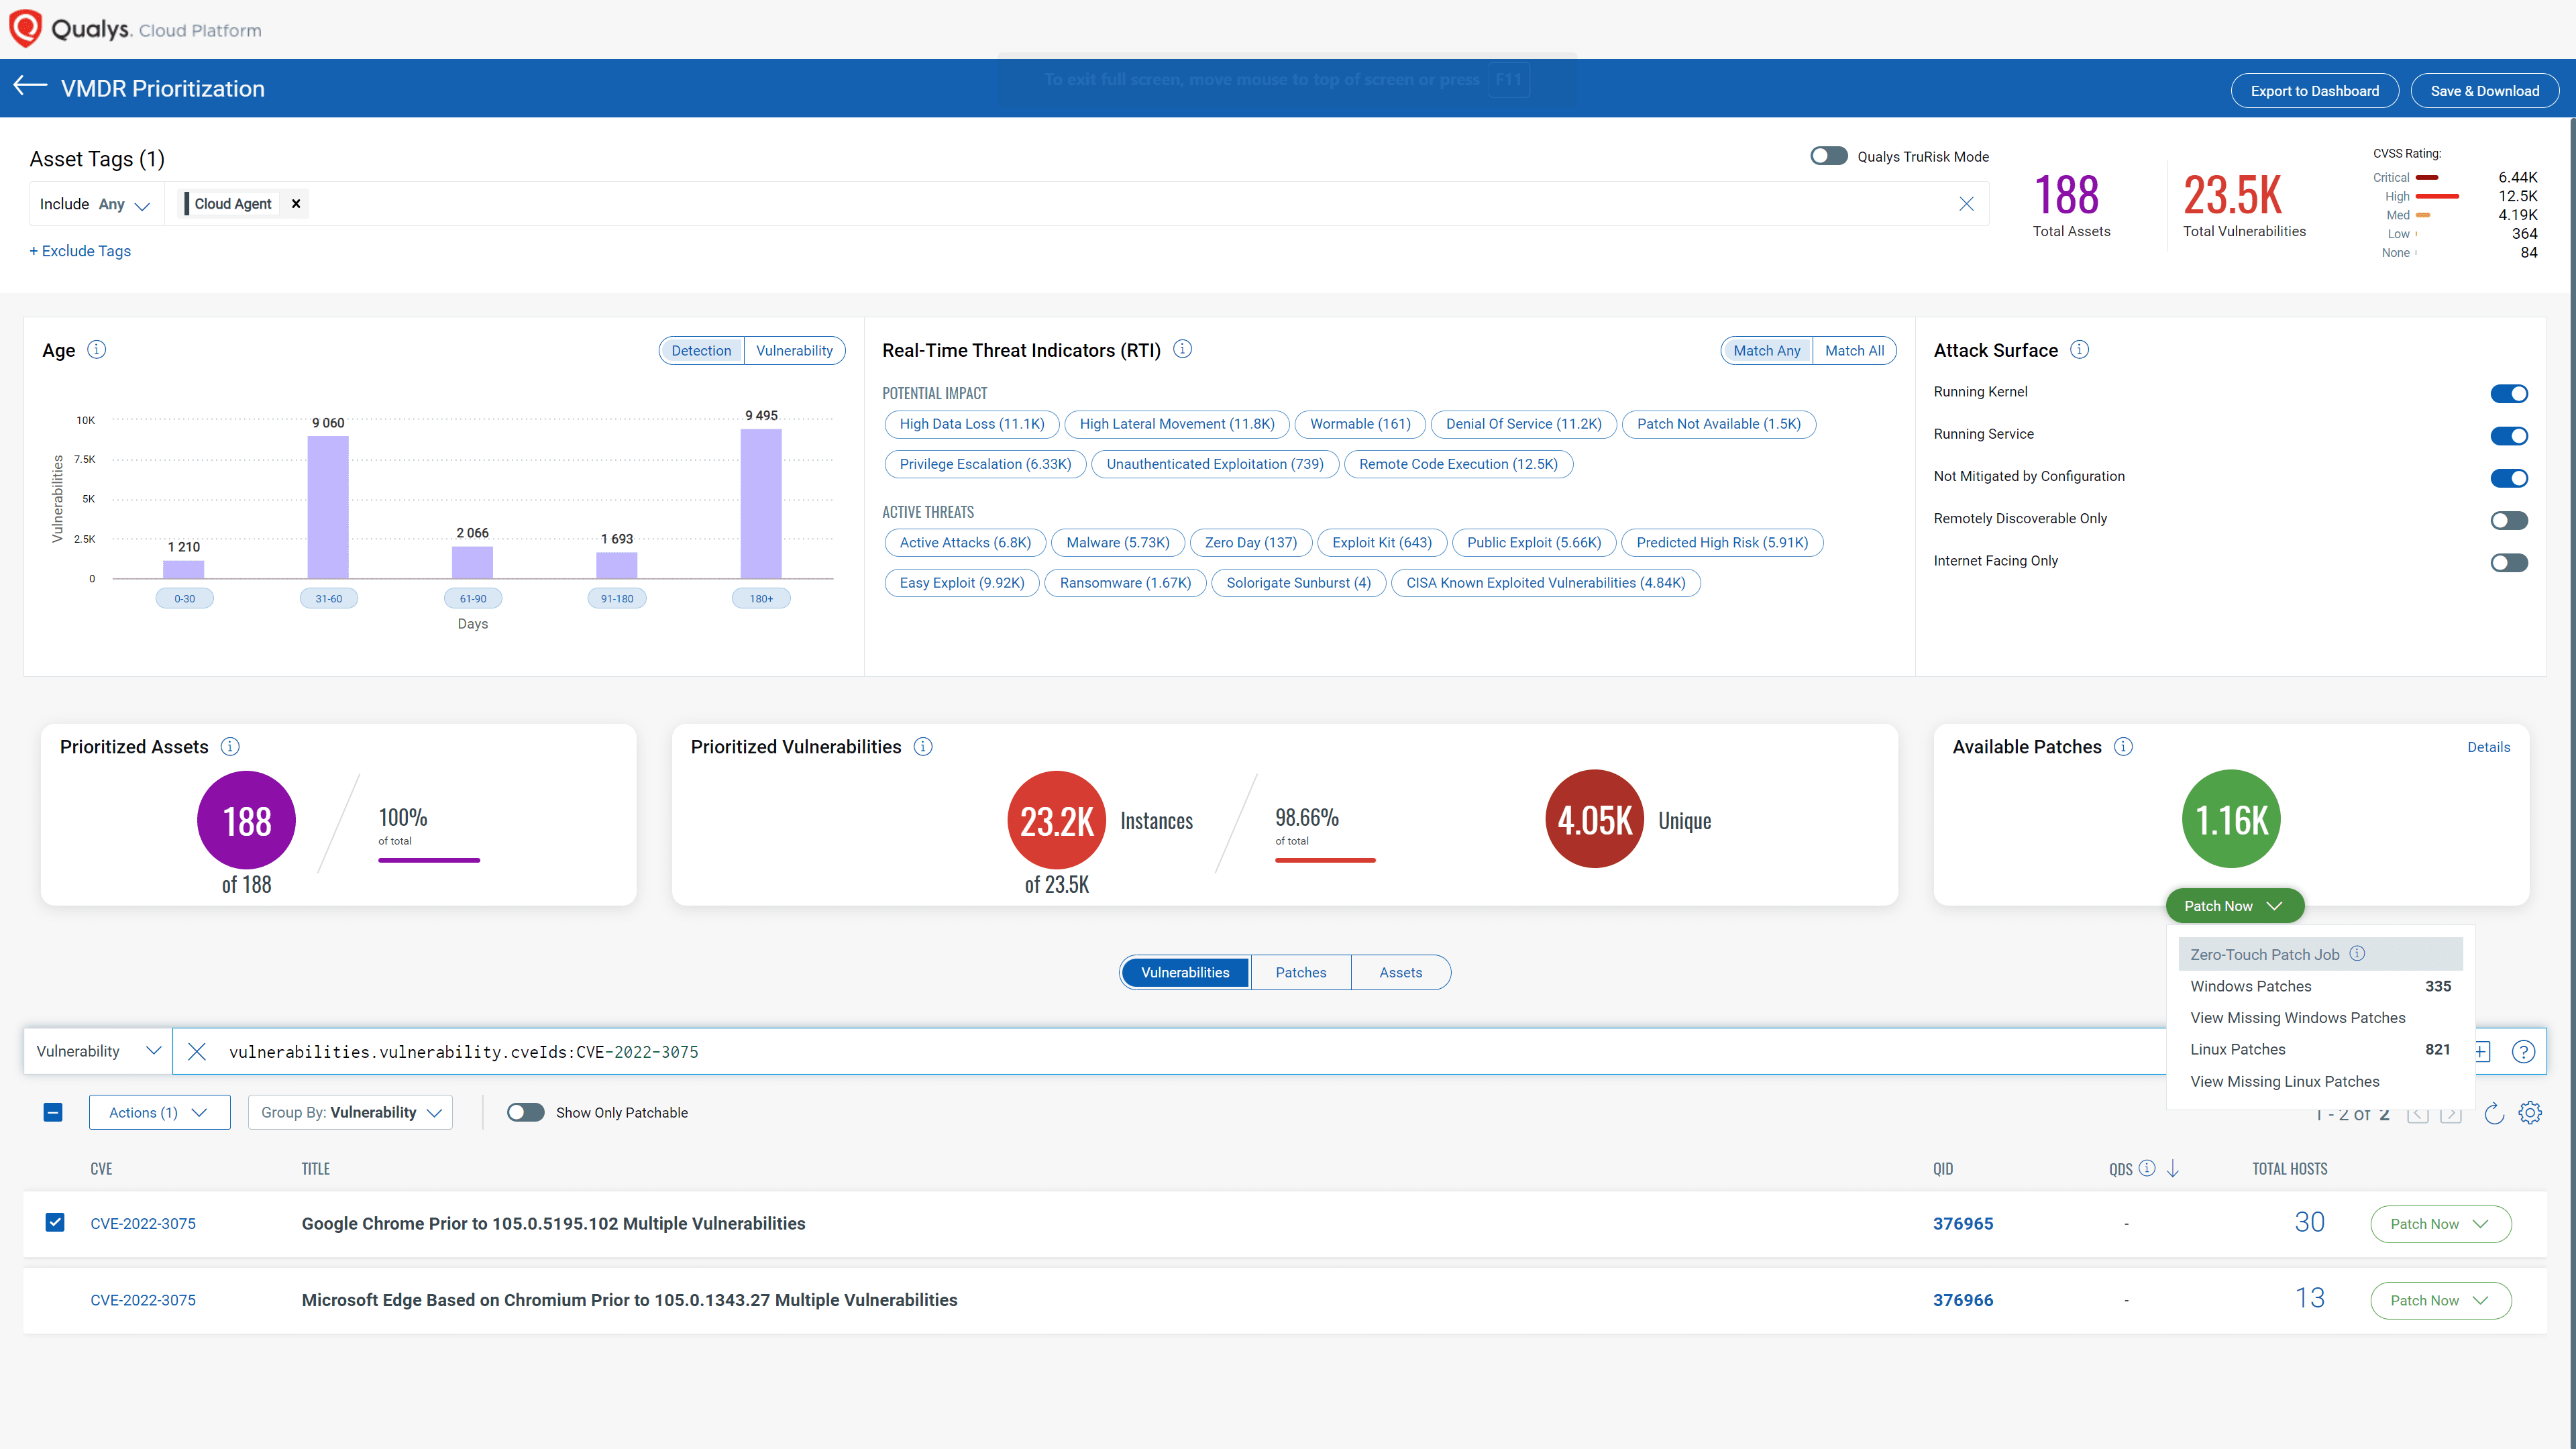
Task: Open the Prioritized Assets info icon
Action: tap(230, 746)
